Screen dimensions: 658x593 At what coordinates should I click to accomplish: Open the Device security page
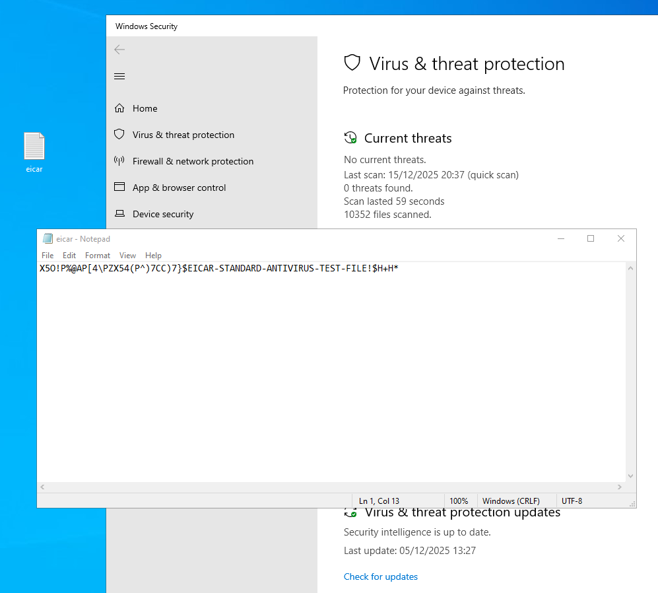[x=163, y=214]
